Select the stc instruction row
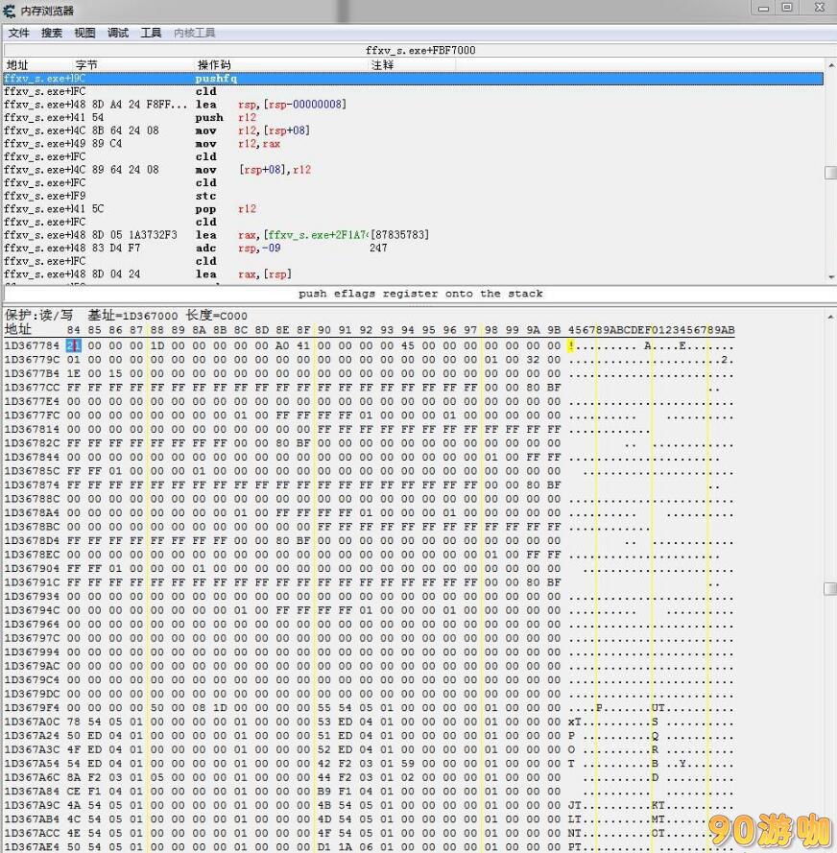Image resolution: width=837 pixels, height=853 pixels. pyautogui.click(x=413, y=196)
